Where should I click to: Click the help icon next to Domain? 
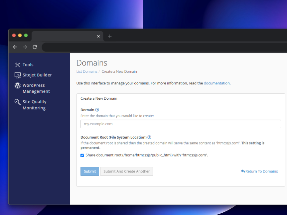click(97, 110)
